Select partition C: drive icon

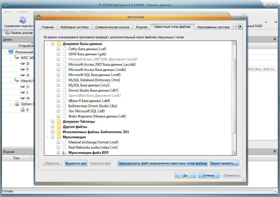(22, 86)
